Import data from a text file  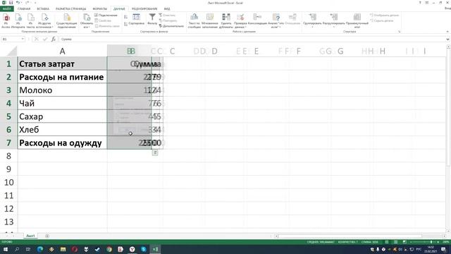(30, 20)
